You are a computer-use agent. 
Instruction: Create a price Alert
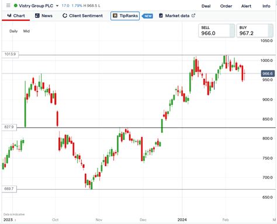click(x=246, y=6)
